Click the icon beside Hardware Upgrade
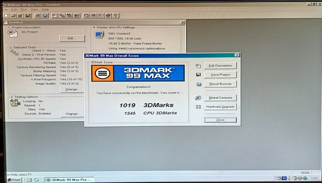322x183 pixels. point(198,107)
